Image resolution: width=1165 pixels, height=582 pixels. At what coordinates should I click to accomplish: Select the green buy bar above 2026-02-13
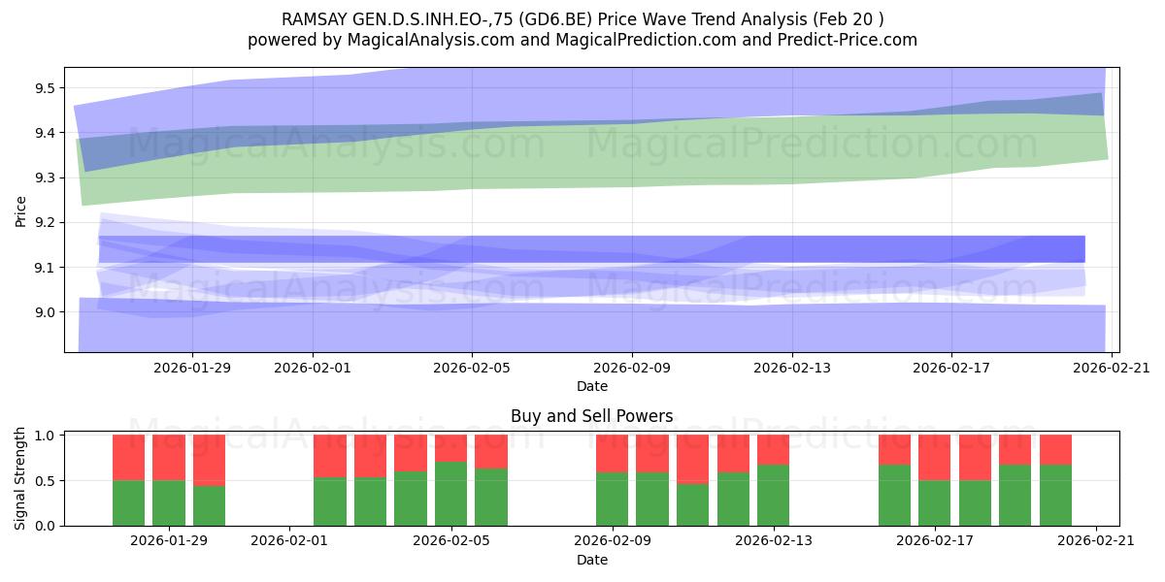774,496
